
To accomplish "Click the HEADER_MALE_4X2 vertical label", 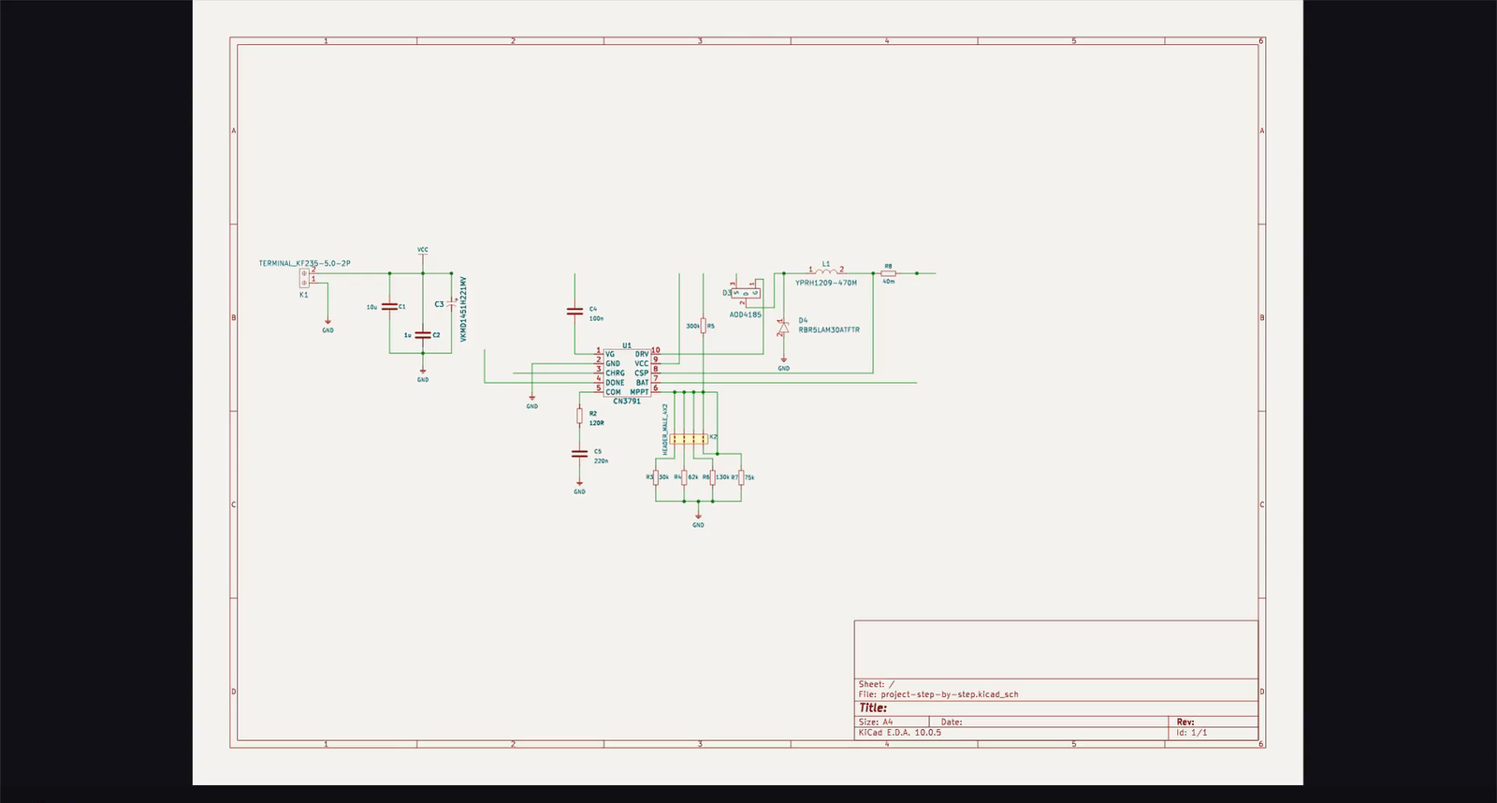I will click(x=665, y=431).
